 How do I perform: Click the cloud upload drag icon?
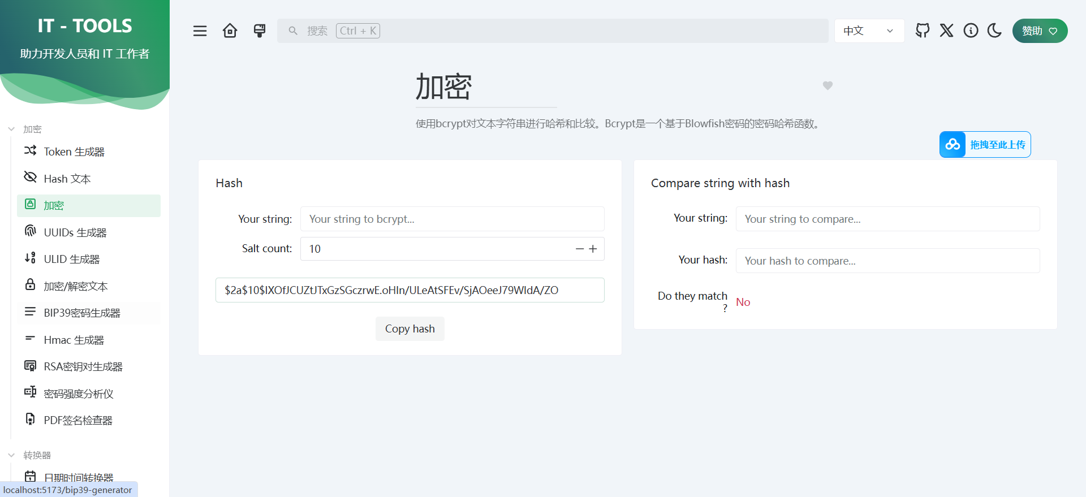(x=953, y=145)
